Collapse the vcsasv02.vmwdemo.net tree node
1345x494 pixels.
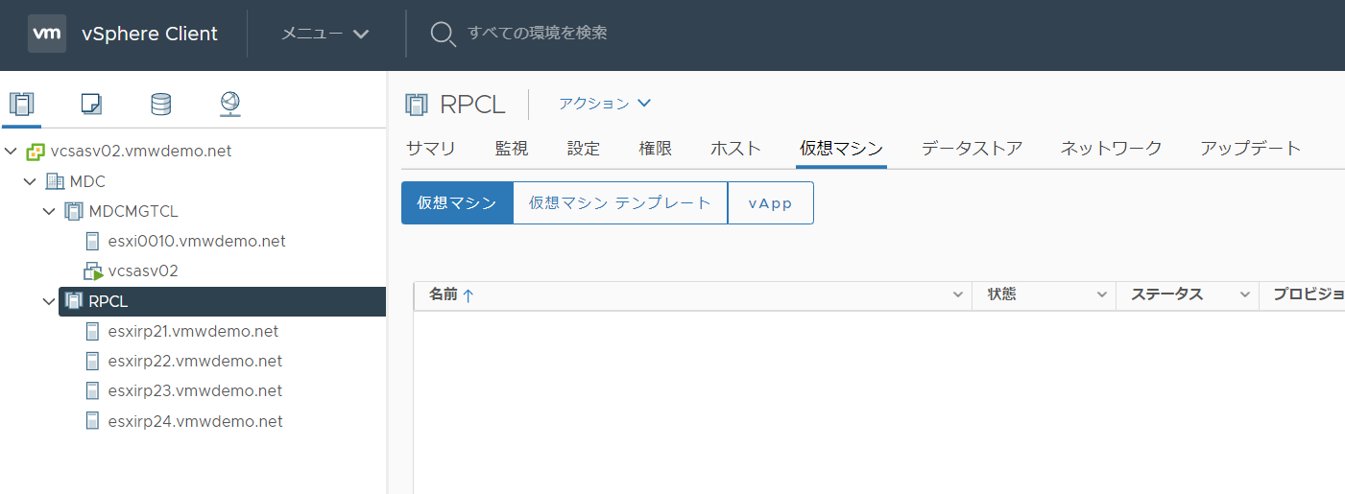pyautogui.click(x=12, y=152)
